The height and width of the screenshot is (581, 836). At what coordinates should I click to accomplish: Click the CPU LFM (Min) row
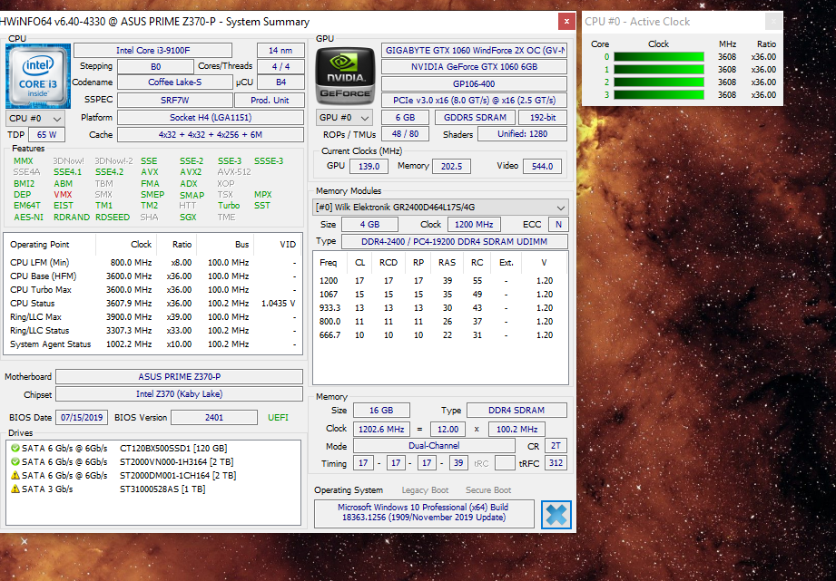click(153, 263)
